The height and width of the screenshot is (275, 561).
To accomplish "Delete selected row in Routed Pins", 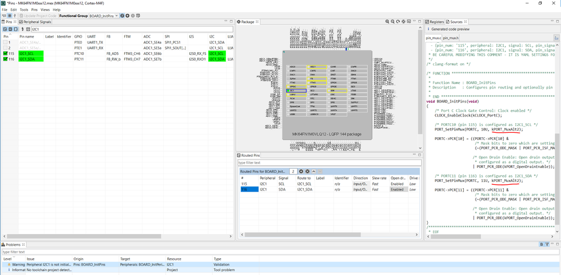I will 307,171.
